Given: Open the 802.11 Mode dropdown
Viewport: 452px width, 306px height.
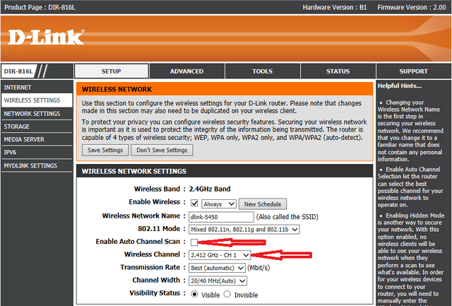Looking at the screenshot, I should click(244, 230).
